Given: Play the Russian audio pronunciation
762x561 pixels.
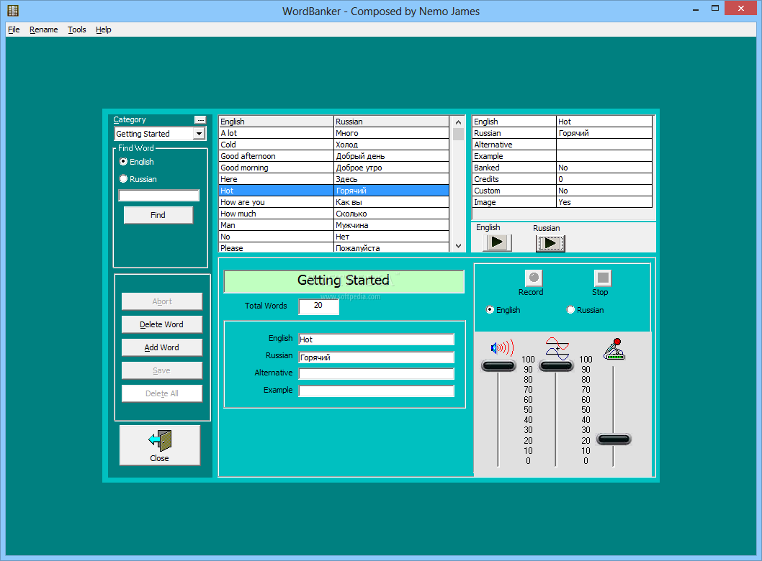Looking at the screenshot, I should pyautogui.click(x=550, y=243).
